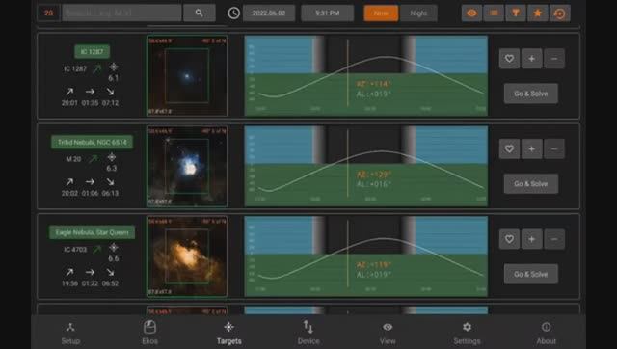Viewport: 617px width, 349px height.
Task: Open the Trifid Nebula preview thumbnail
Action: coord(187,166)
